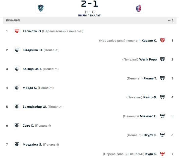Image resolution: width=179 pixels, height=162 pixels.
Task: Open player Міямото Е. profile
Action: [148, 116]
